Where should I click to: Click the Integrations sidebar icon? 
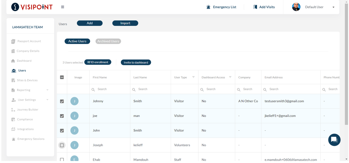coord(13,129)
